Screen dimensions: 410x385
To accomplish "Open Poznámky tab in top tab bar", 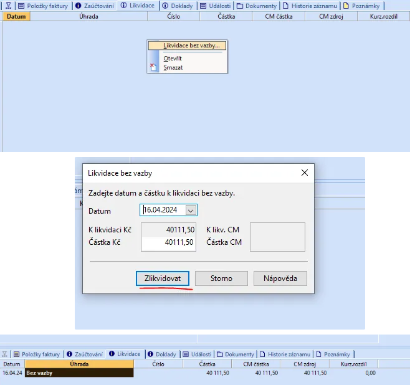I will (x=361, y=6).
